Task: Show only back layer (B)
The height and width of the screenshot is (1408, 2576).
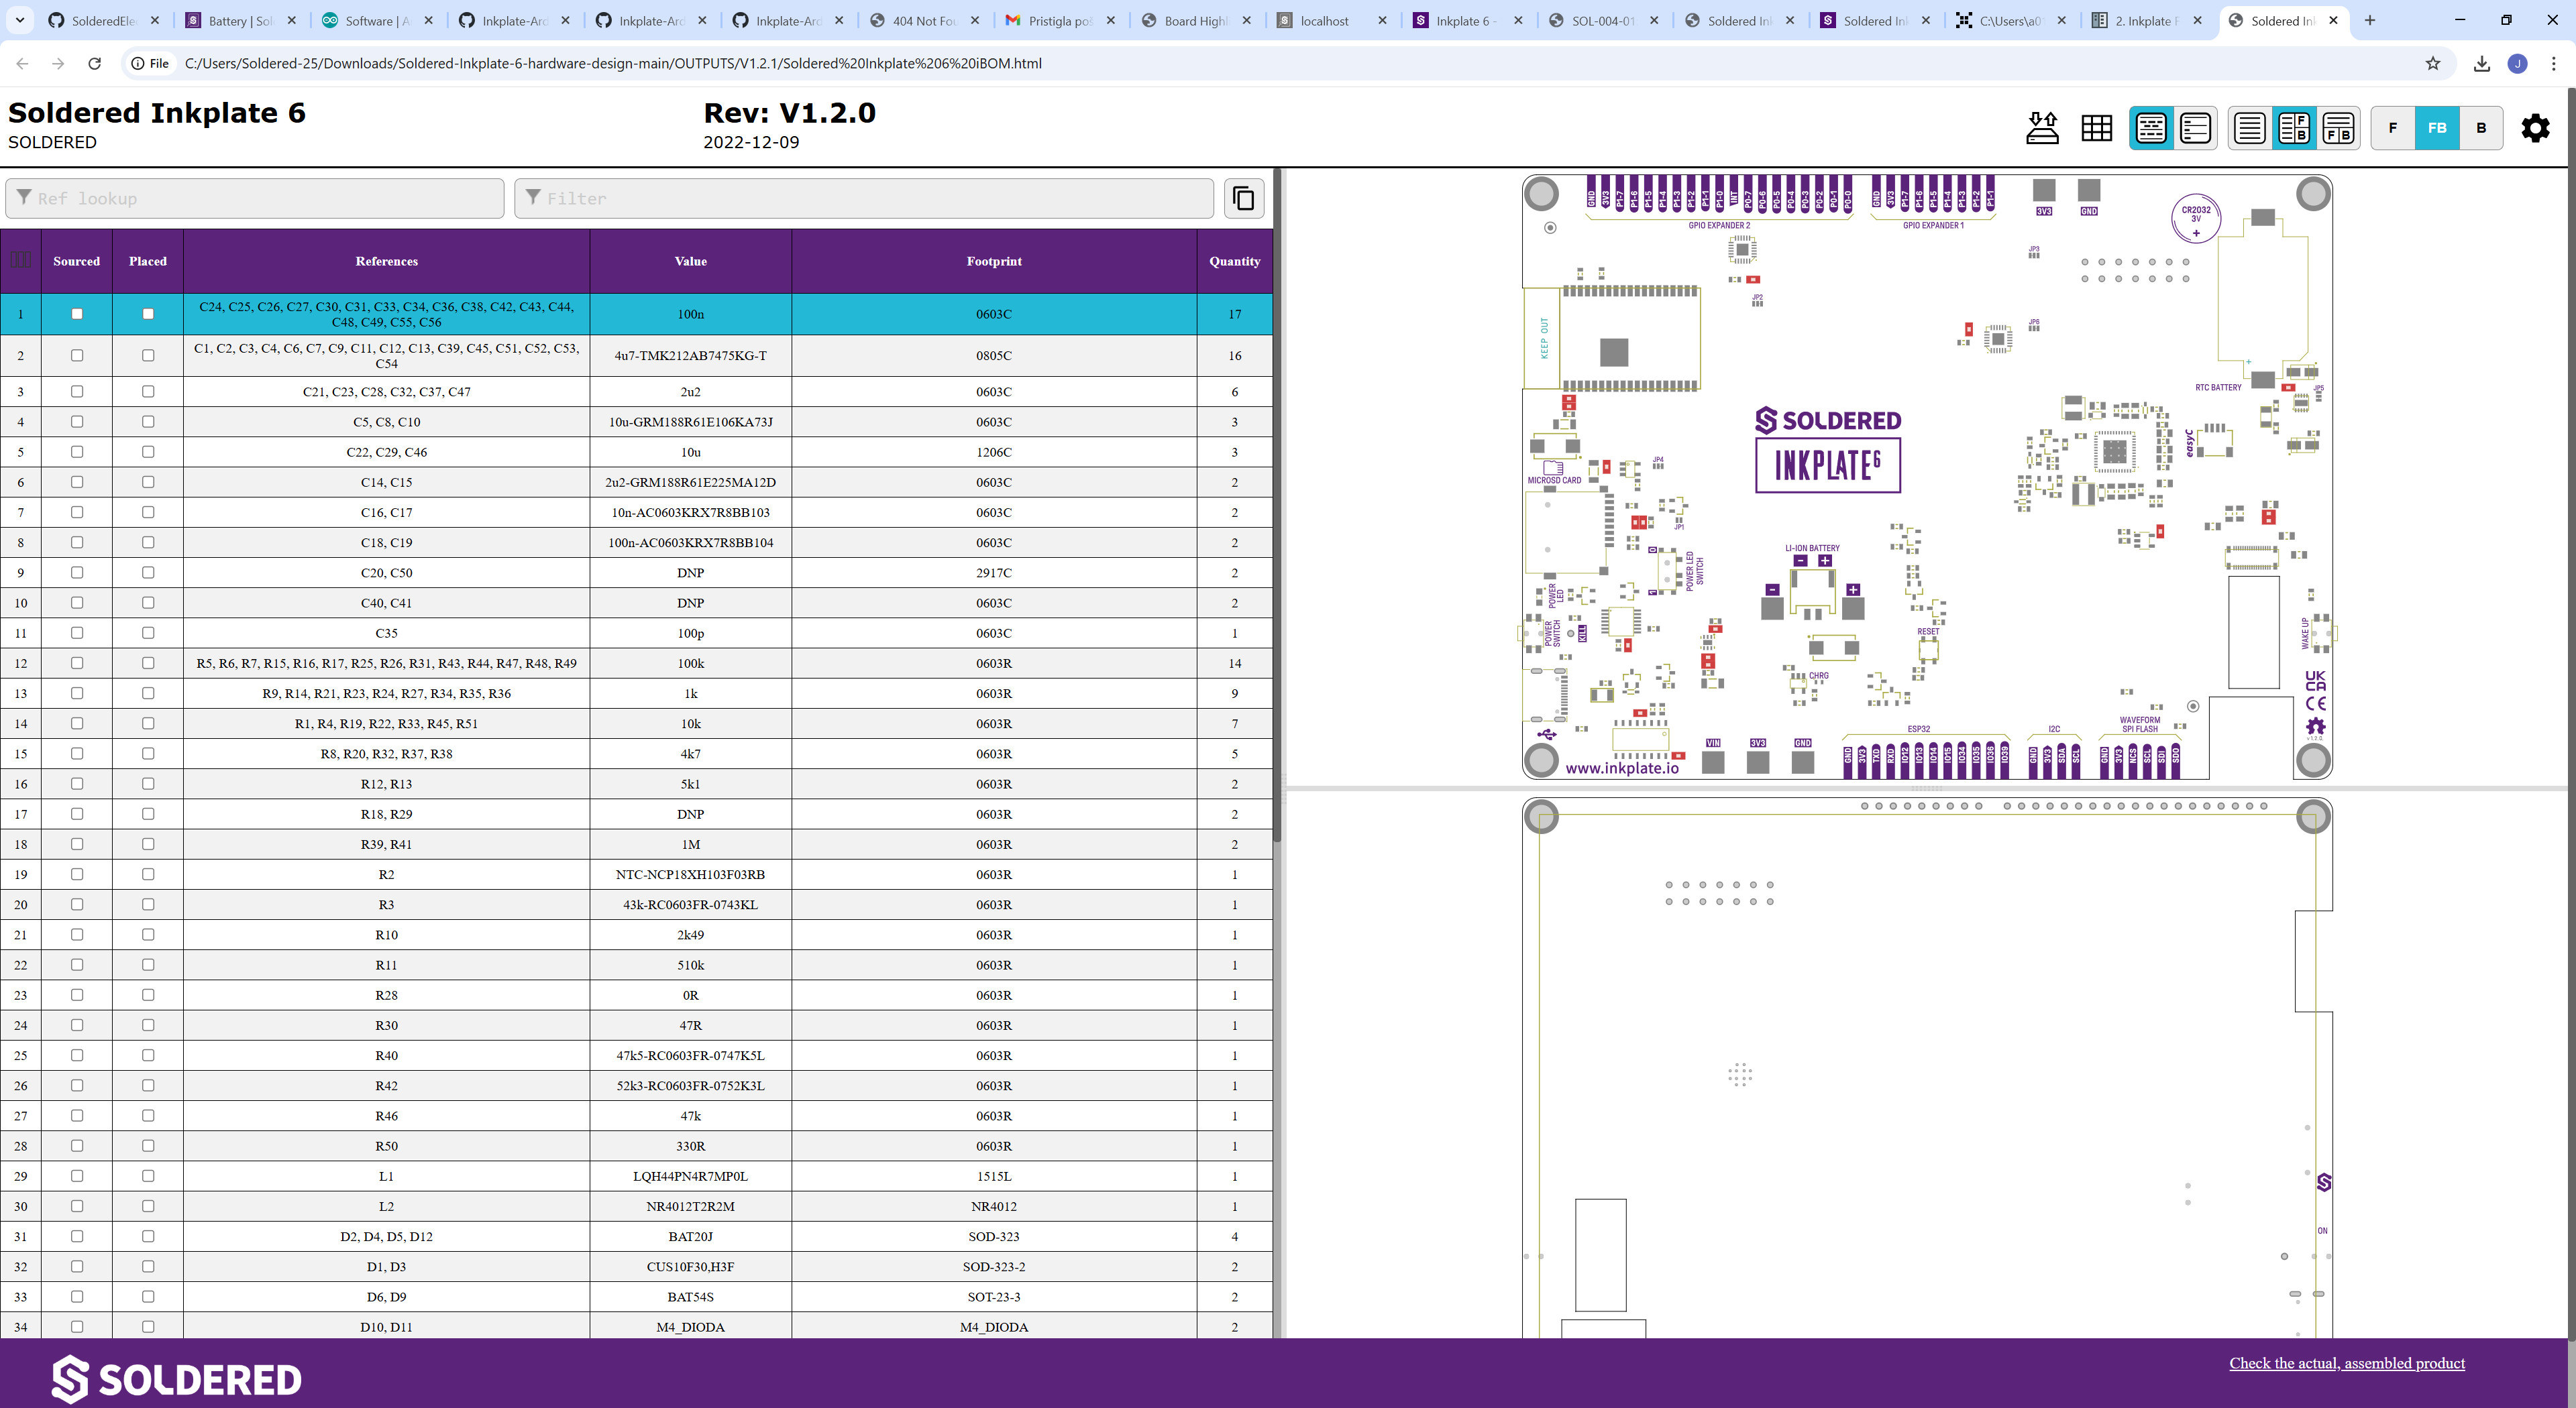Action: point(2480,128)
